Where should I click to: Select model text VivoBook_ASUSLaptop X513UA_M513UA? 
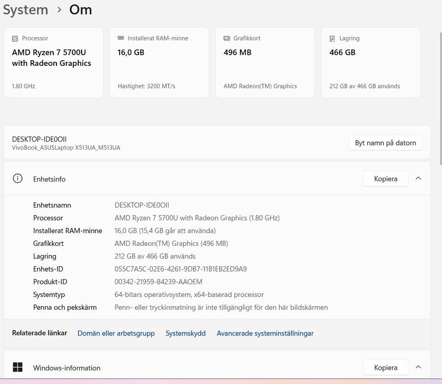[x=66, y=147]
